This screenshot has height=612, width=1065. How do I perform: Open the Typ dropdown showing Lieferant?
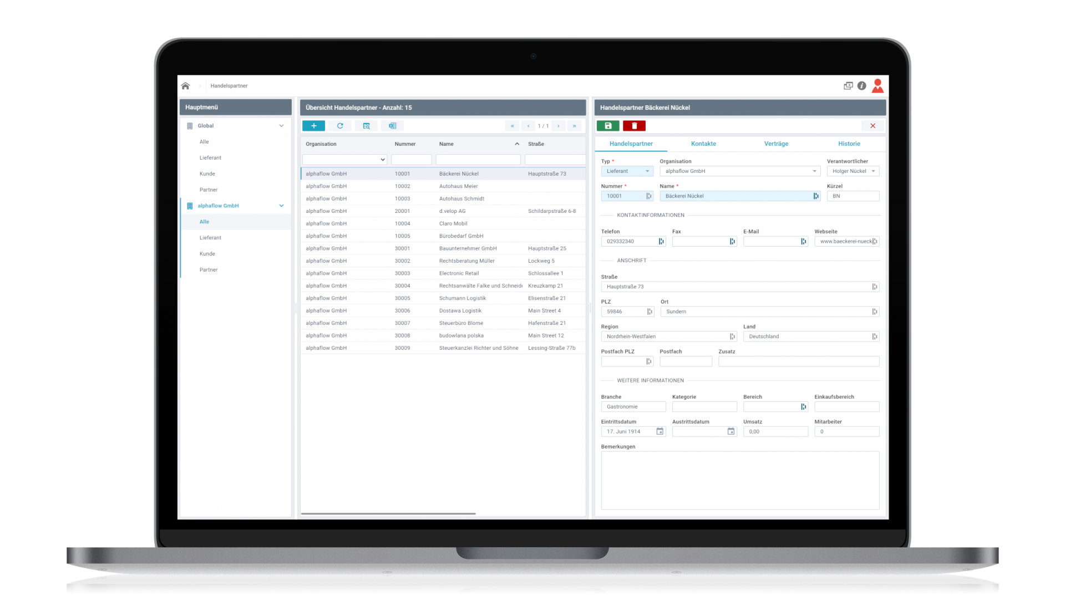(x=627, y=171)
